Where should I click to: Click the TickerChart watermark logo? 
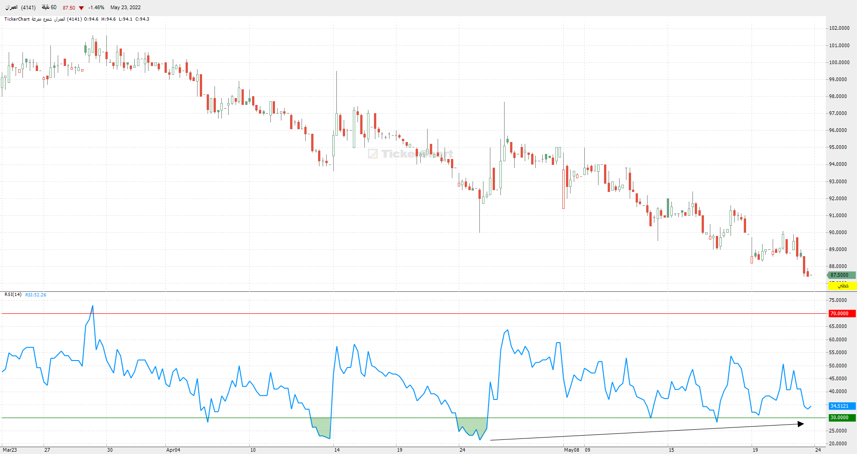411,154
